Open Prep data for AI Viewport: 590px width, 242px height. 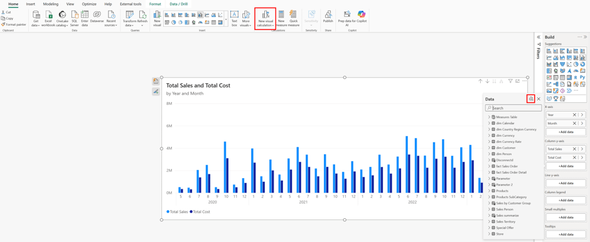(x=347, y=18)
